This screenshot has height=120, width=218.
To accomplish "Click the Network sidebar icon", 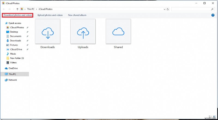I will pyautogui.click(x=6, y=80).
